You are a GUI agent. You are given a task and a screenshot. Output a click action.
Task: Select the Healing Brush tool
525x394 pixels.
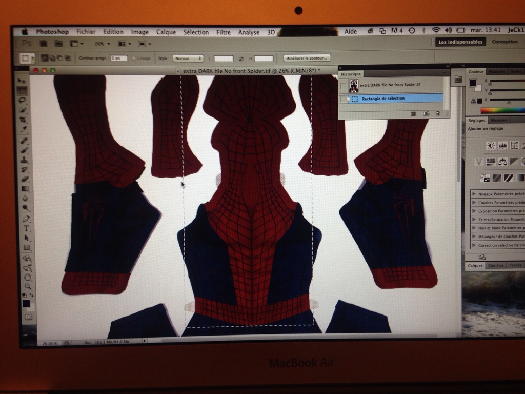[x=24, y=141]
